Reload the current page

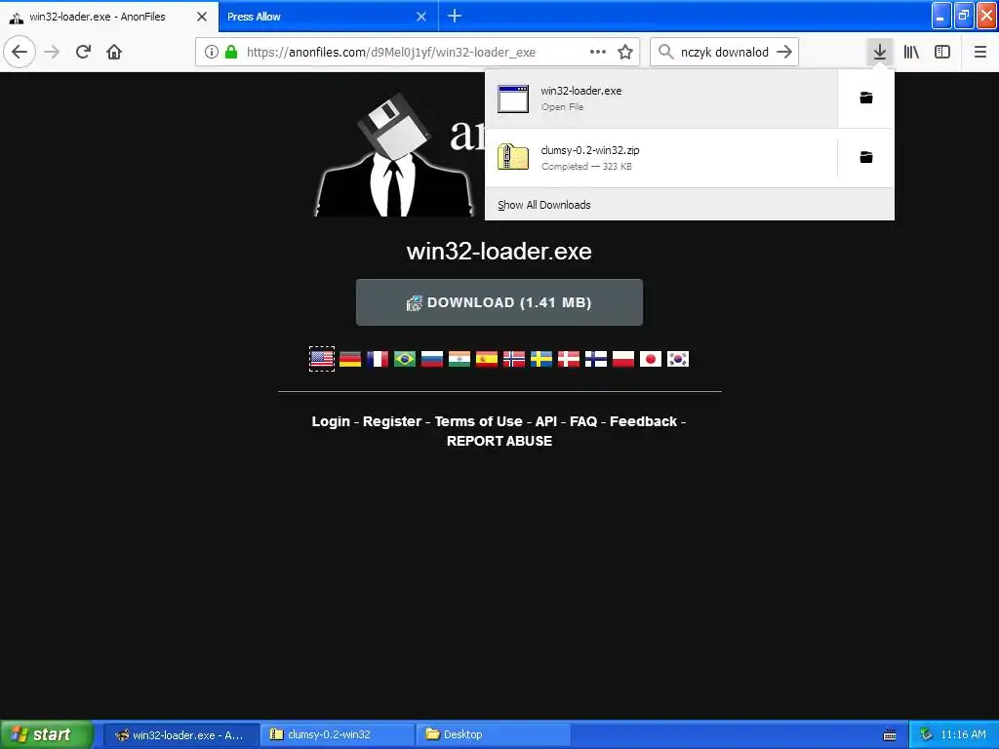(x=84, y=52)
